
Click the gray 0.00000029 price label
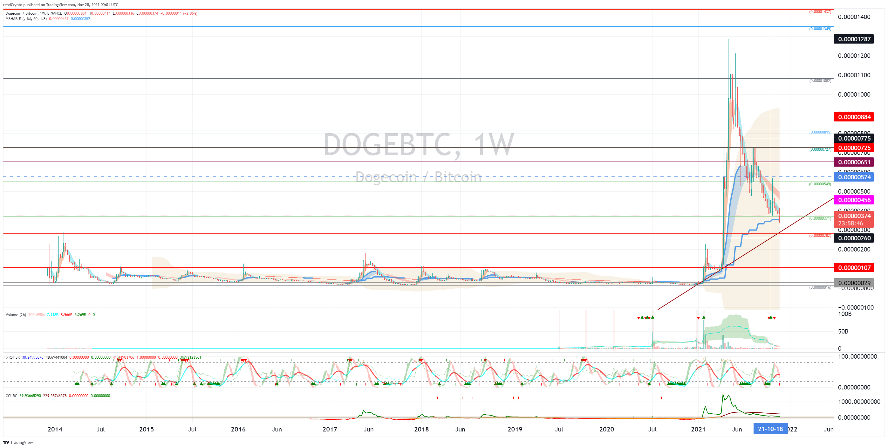coord(854,283)
